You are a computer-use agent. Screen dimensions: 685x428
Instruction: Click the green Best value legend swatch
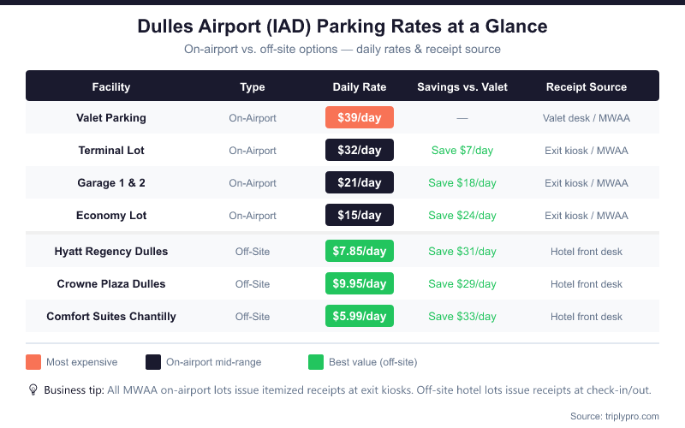pos(316,361)
